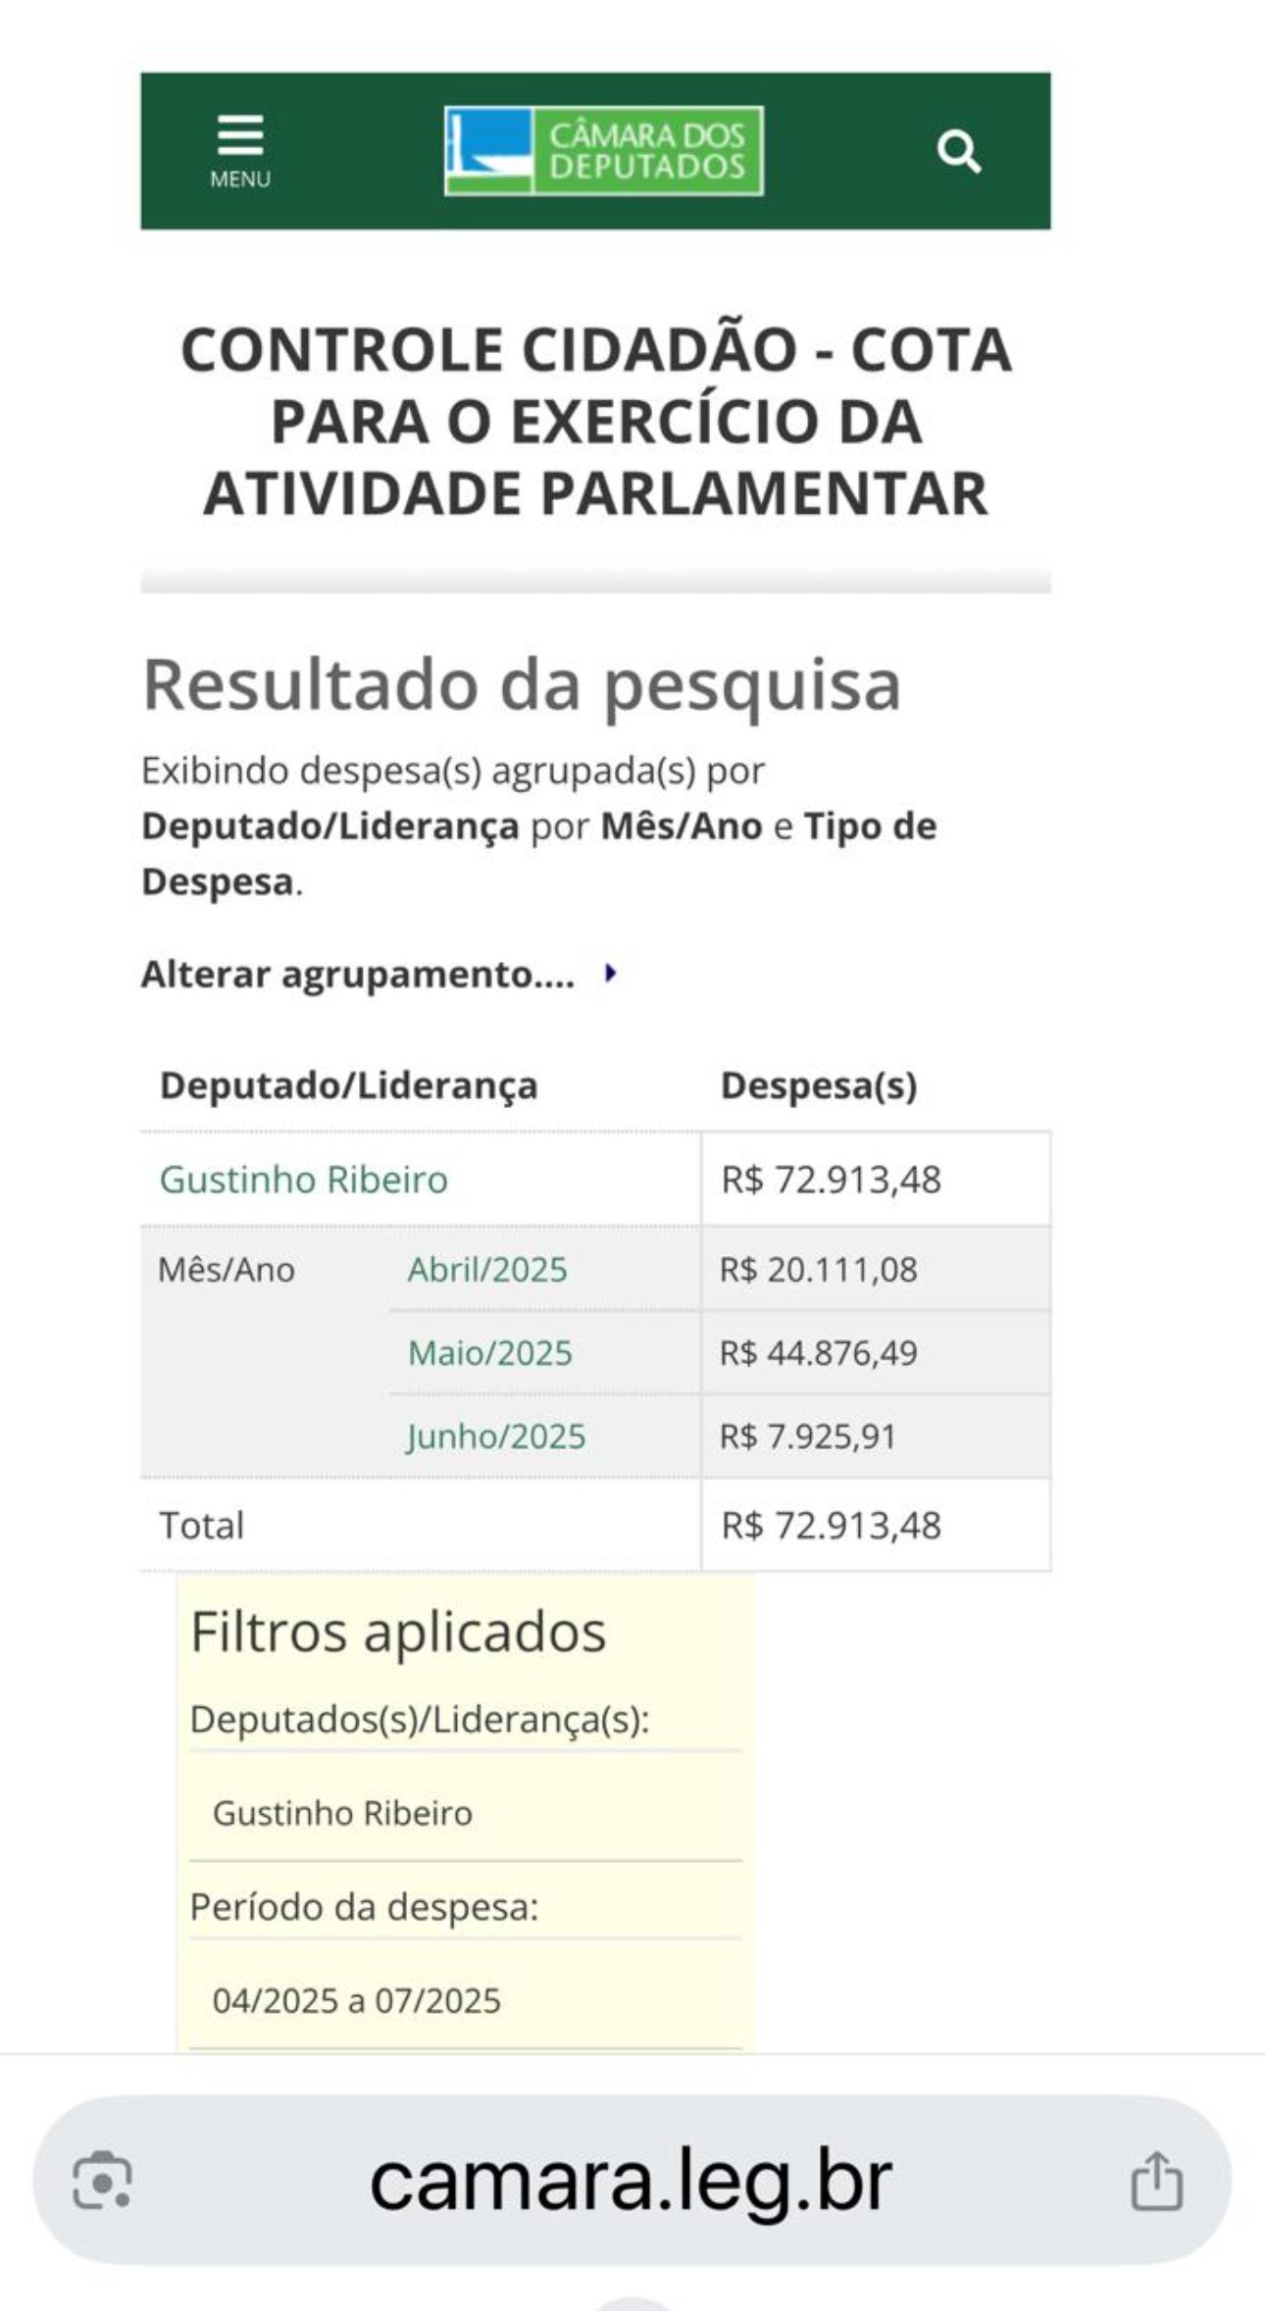Viewport: 1265px width, 2311px height.
Task: Click the MENU label under hamburger
Action: pyautogui.click(x=240, y=179)
